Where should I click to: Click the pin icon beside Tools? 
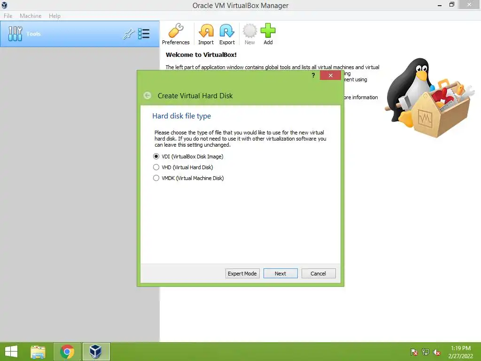pos(129,34)
